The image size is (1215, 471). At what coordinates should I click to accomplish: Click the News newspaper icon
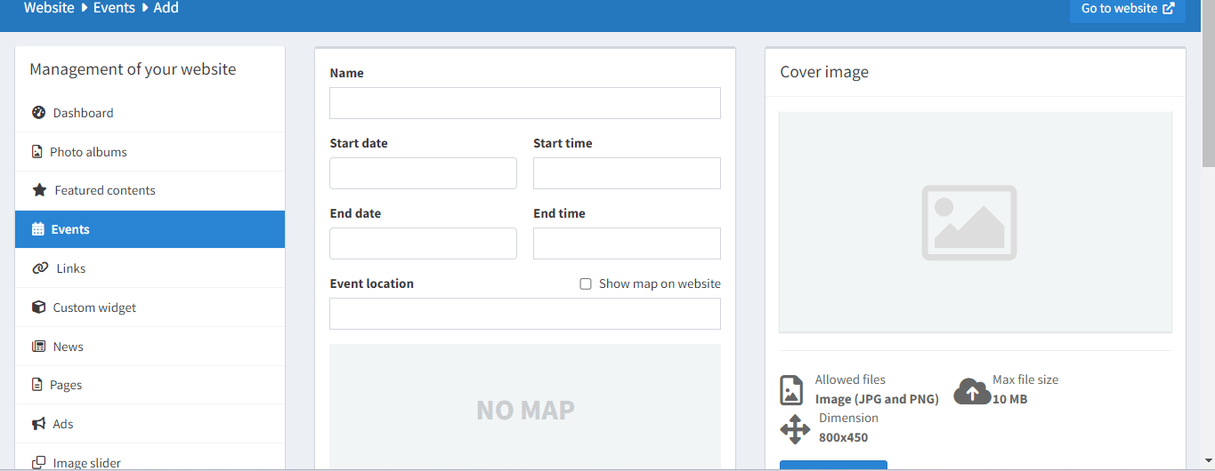38,347
